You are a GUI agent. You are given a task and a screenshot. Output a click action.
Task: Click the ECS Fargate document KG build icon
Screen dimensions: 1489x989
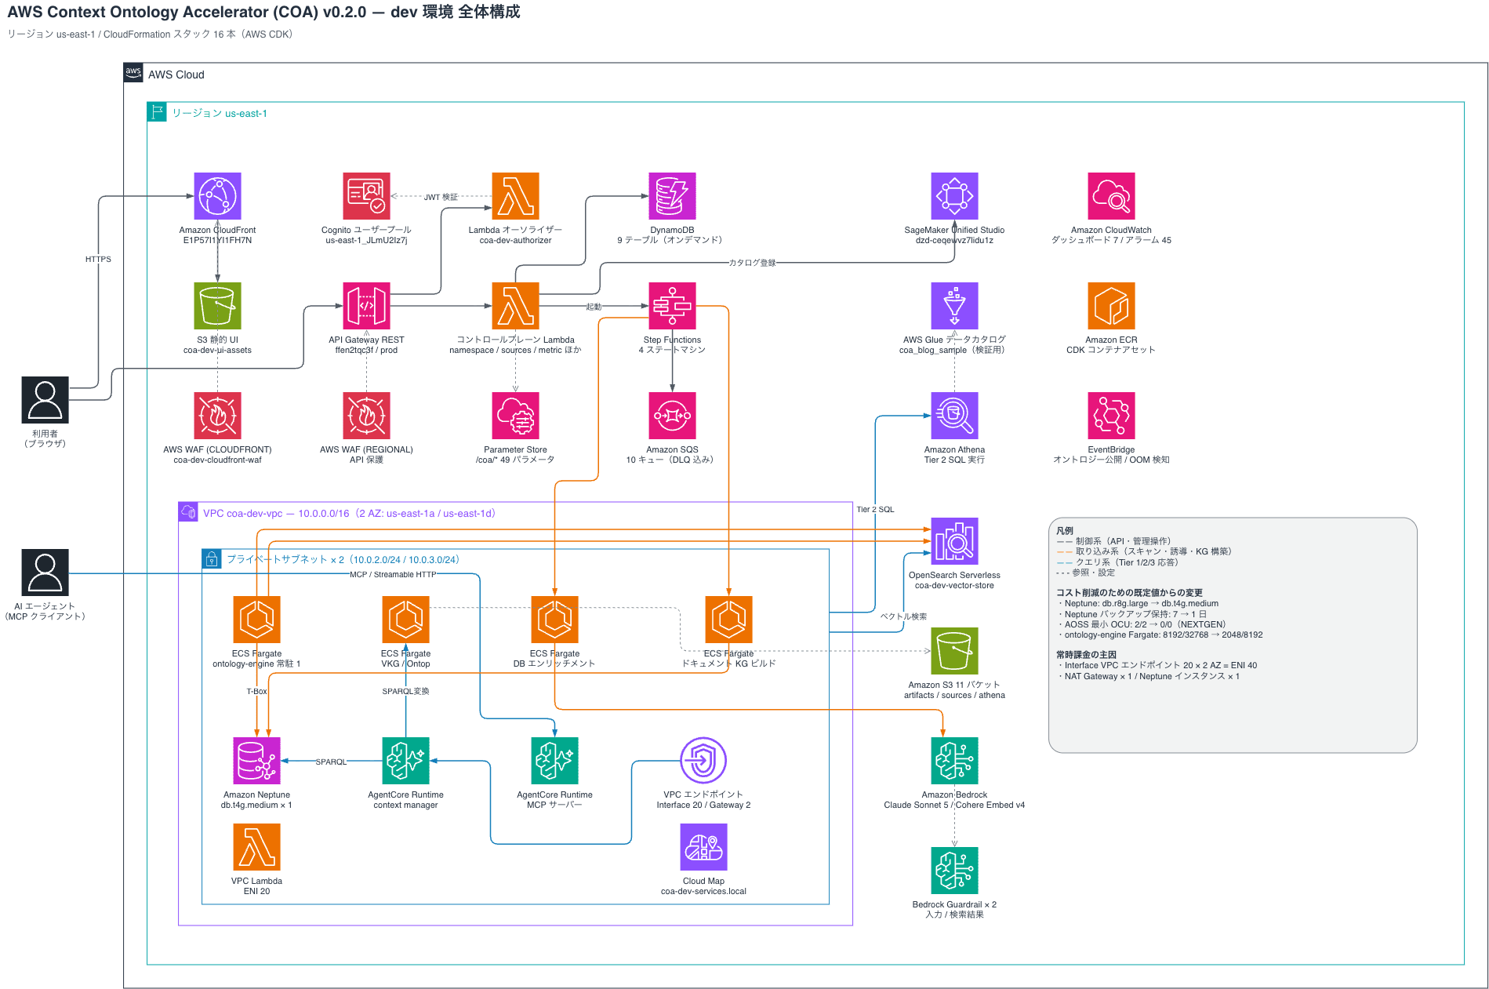[x=728, y=620]
